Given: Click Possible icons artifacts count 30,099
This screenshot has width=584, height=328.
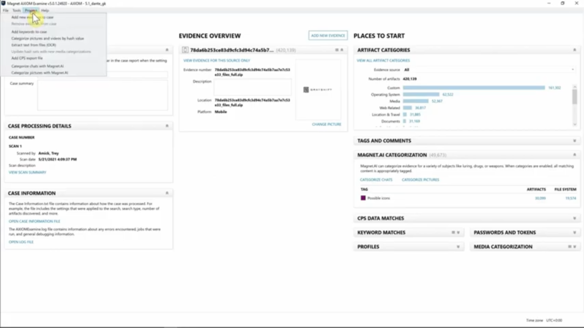Looking at the screenshot, I should pyautogui.click(x=540, y=198).
